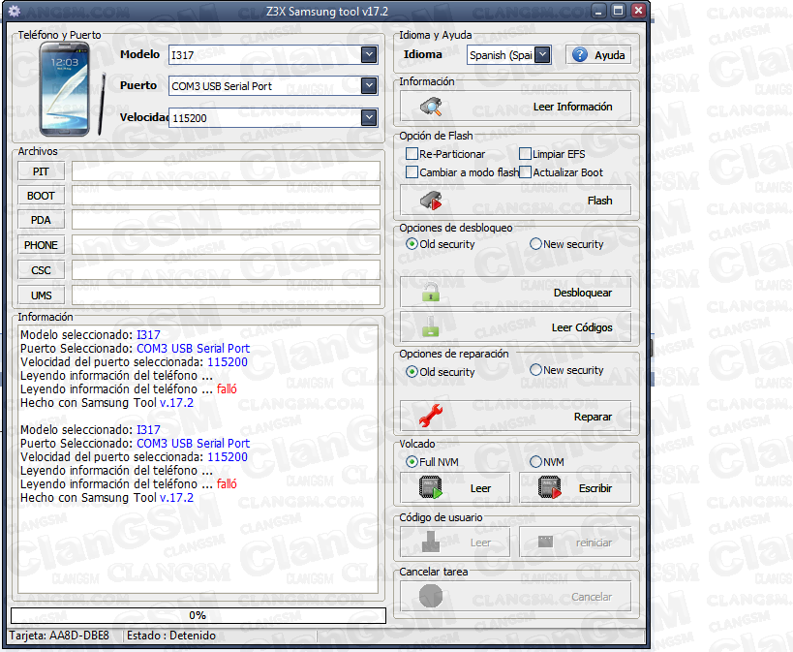This screenshot has height=652, width=793.
Task: Click the Reparar button
Action: 515,417
